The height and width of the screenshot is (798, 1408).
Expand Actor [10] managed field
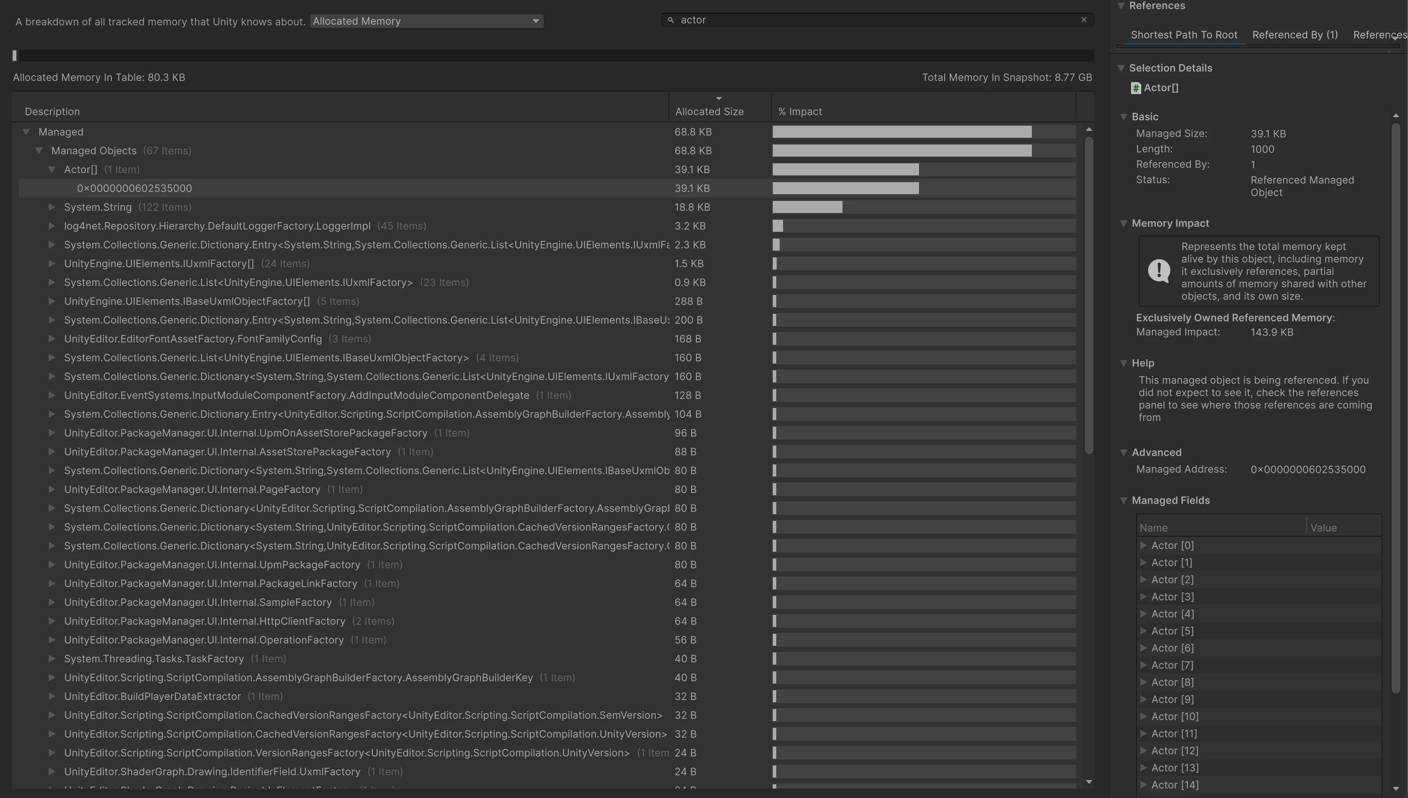pos(1143,716)
